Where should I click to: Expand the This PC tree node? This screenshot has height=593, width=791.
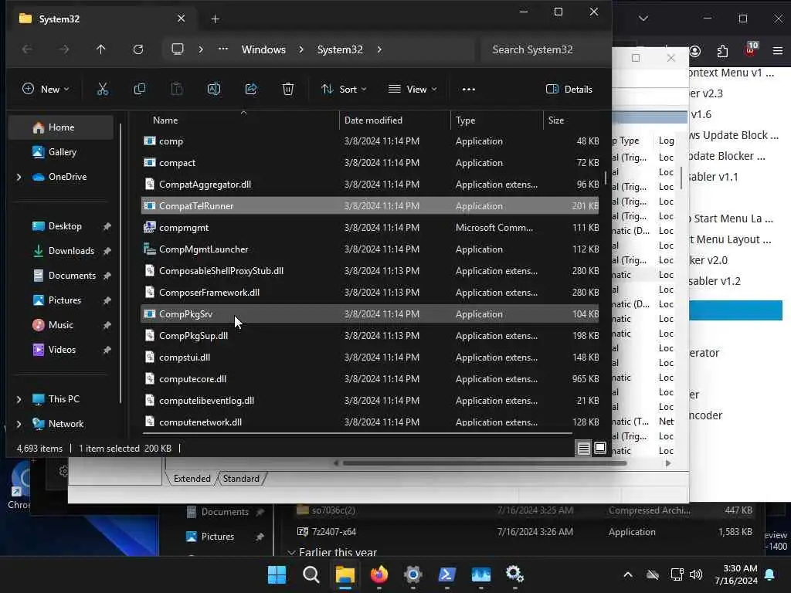click(19, 399)
